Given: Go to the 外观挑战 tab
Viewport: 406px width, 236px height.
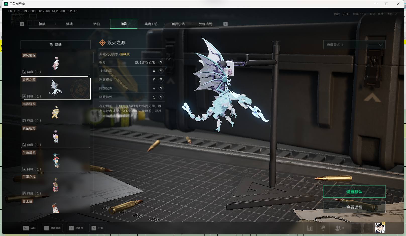Looking at the screenshot, I should click(205, 24).
